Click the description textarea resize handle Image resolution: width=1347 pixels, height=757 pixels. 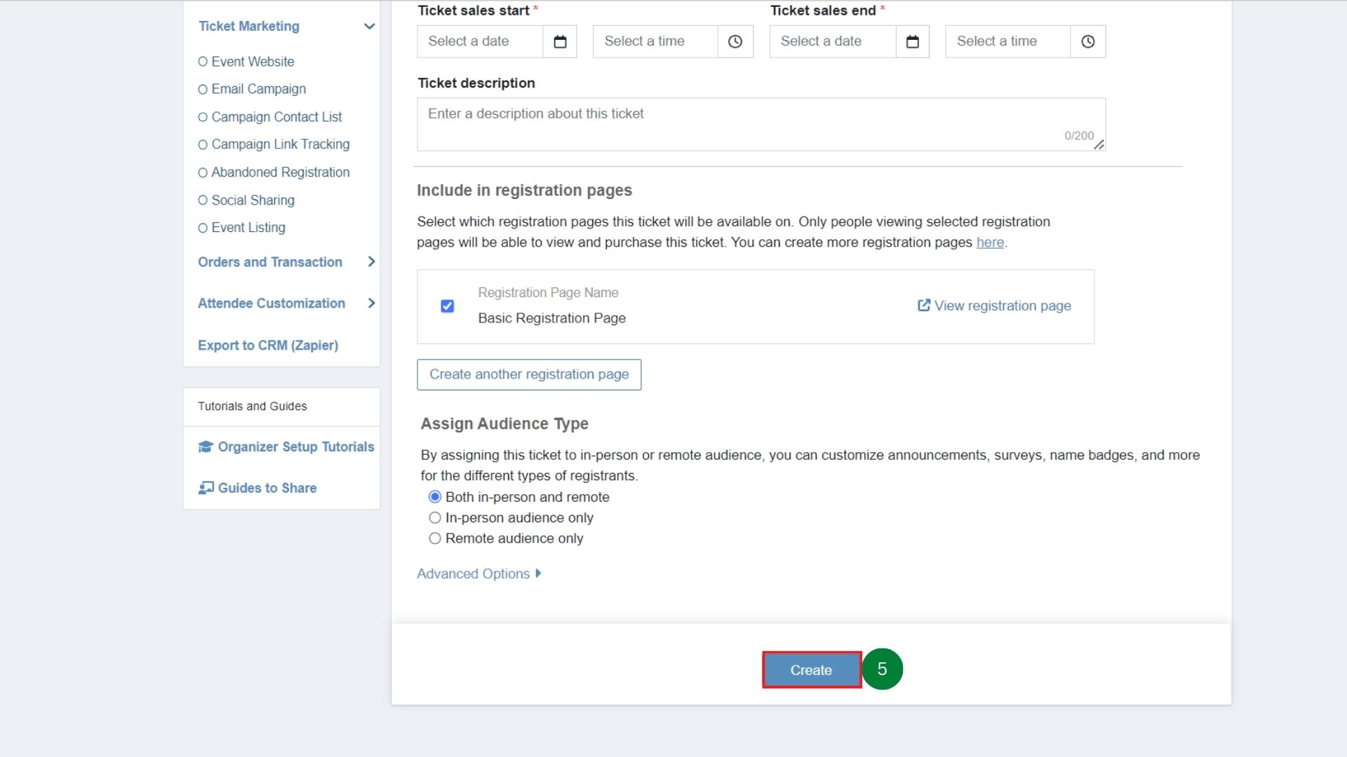[x=1099, y=144]
